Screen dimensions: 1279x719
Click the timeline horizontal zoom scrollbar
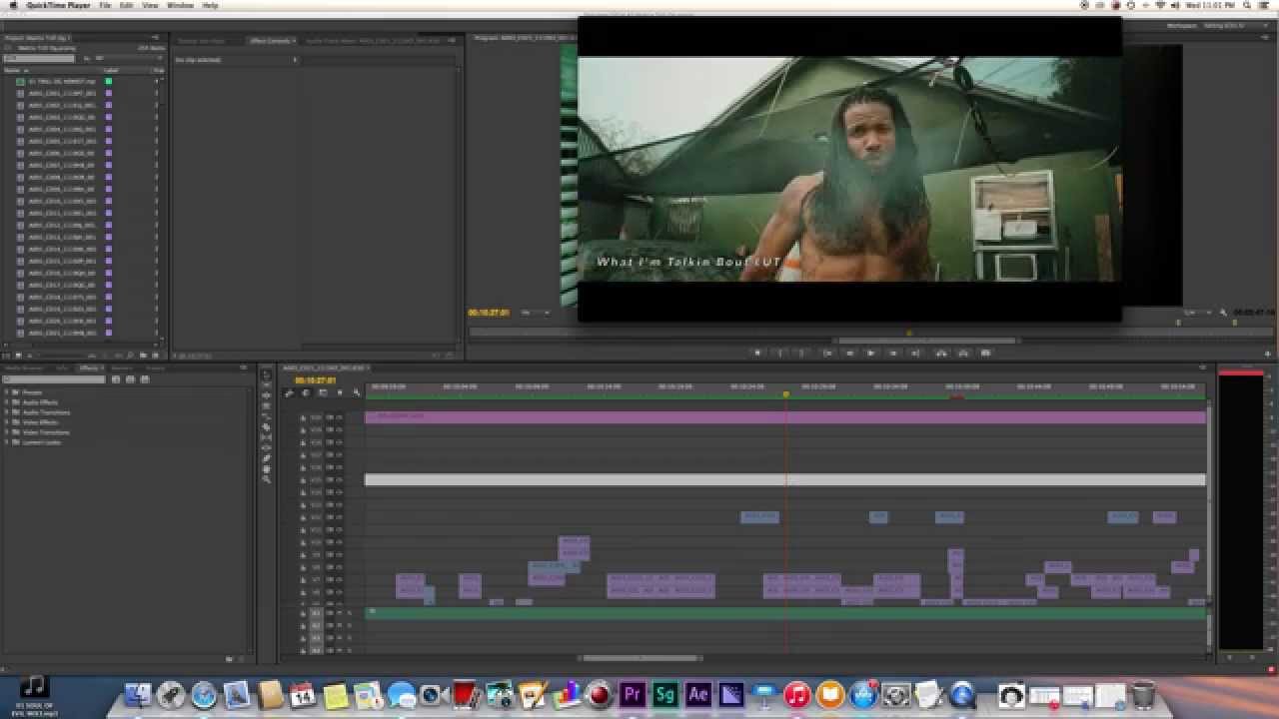pos(642,658)
